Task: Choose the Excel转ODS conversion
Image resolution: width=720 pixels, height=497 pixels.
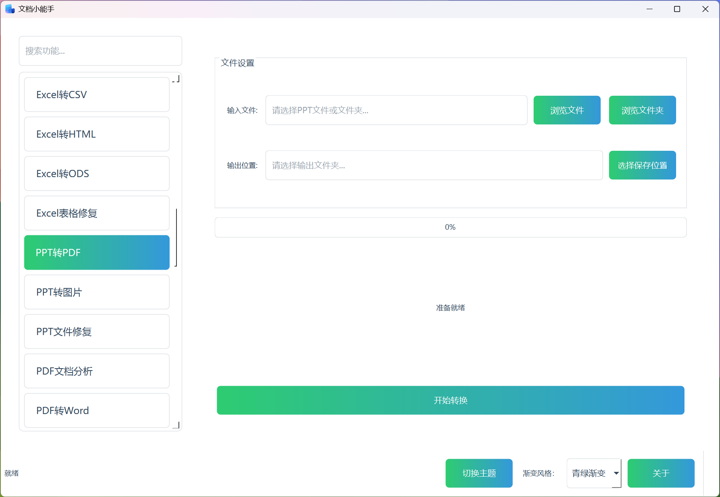Action: 97,174
